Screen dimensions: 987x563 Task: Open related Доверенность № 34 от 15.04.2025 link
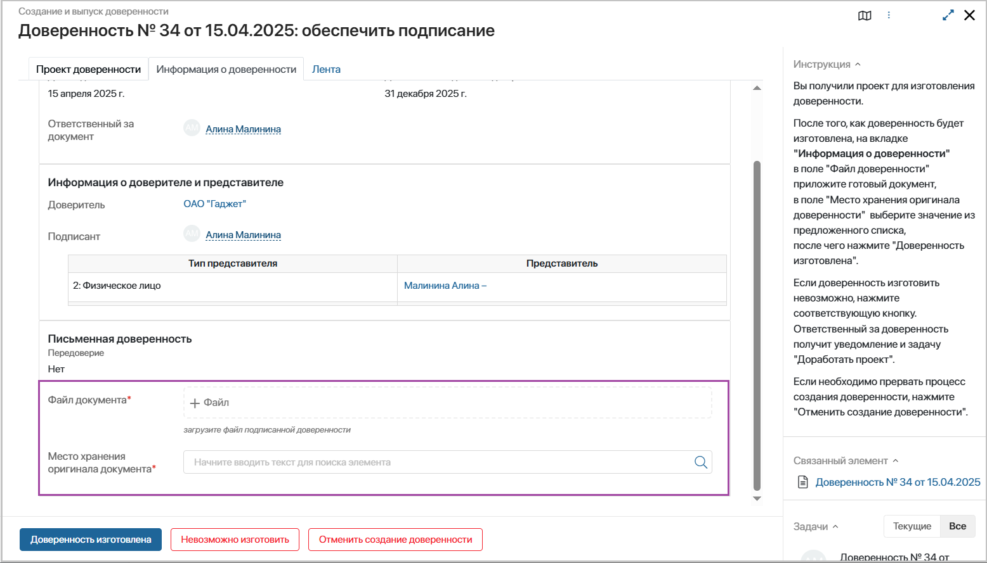coord(898,482)
